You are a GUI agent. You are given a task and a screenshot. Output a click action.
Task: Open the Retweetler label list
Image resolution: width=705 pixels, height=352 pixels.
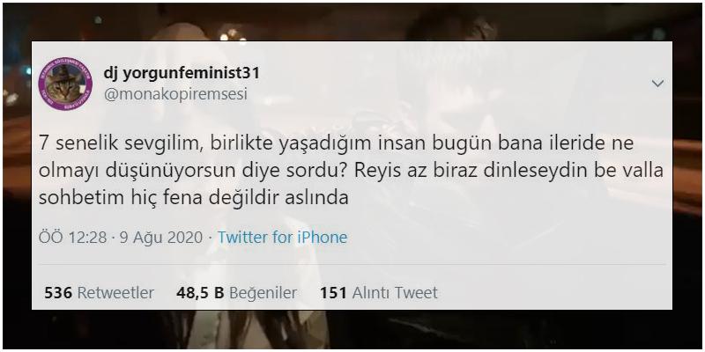coord(115,293)
